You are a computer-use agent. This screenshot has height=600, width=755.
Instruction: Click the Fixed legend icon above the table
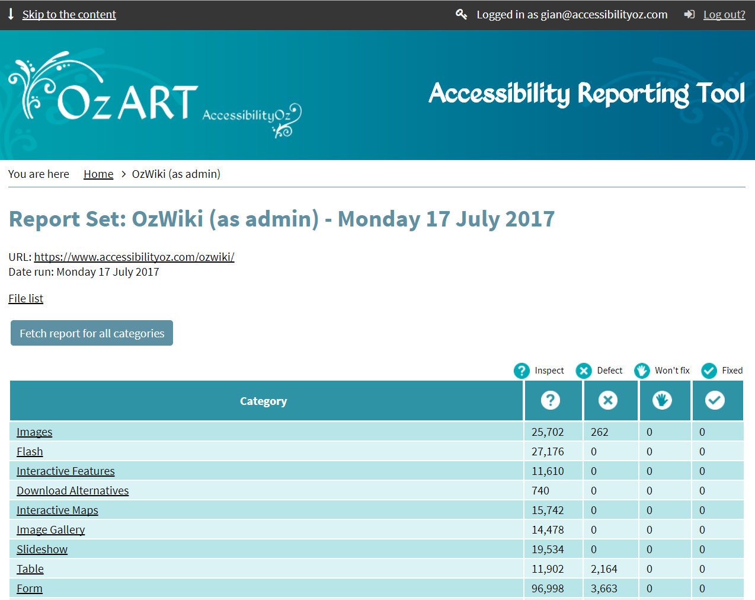(x=709, y=371)
